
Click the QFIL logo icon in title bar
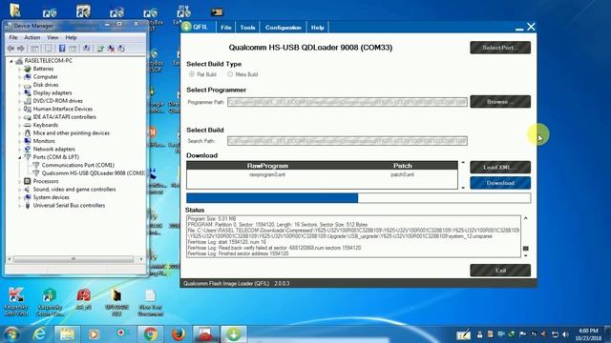(187, 27)
